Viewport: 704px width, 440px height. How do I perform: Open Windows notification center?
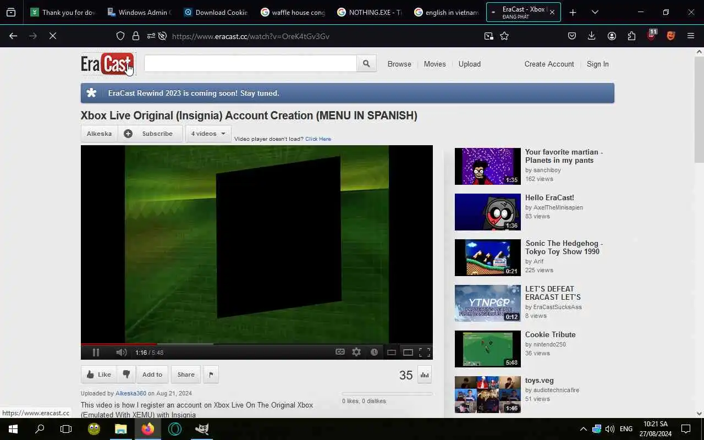[686, 429]
